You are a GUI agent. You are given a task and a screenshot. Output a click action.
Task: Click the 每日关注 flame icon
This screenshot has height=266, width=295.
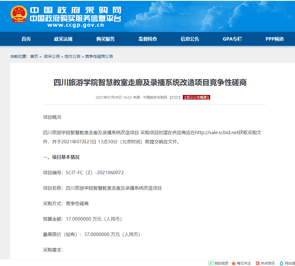pyautogui.click(x=234, y=263)
